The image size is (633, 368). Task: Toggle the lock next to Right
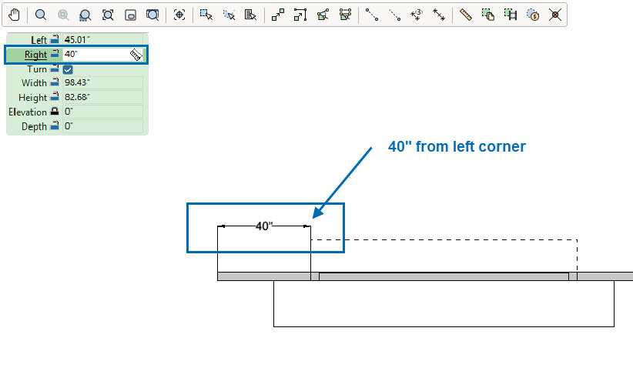pos(55,54)
